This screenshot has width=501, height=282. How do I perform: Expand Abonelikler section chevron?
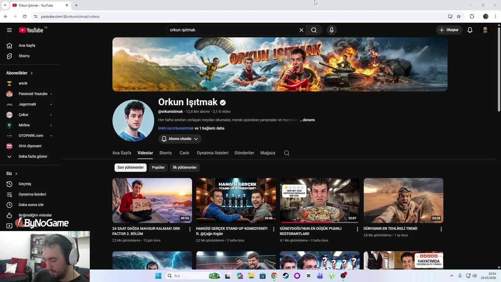(x=32, y=73)
